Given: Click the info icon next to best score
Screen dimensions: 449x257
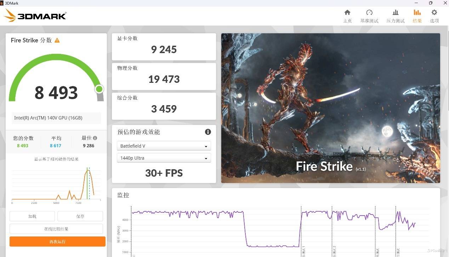Looking at the screenshot, I should [x=95, y=138].
